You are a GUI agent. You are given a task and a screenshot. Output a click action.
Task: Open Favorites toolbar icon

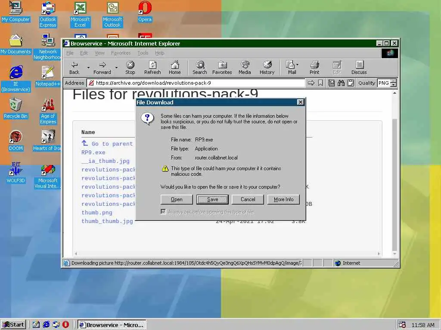tap(222, 68)
